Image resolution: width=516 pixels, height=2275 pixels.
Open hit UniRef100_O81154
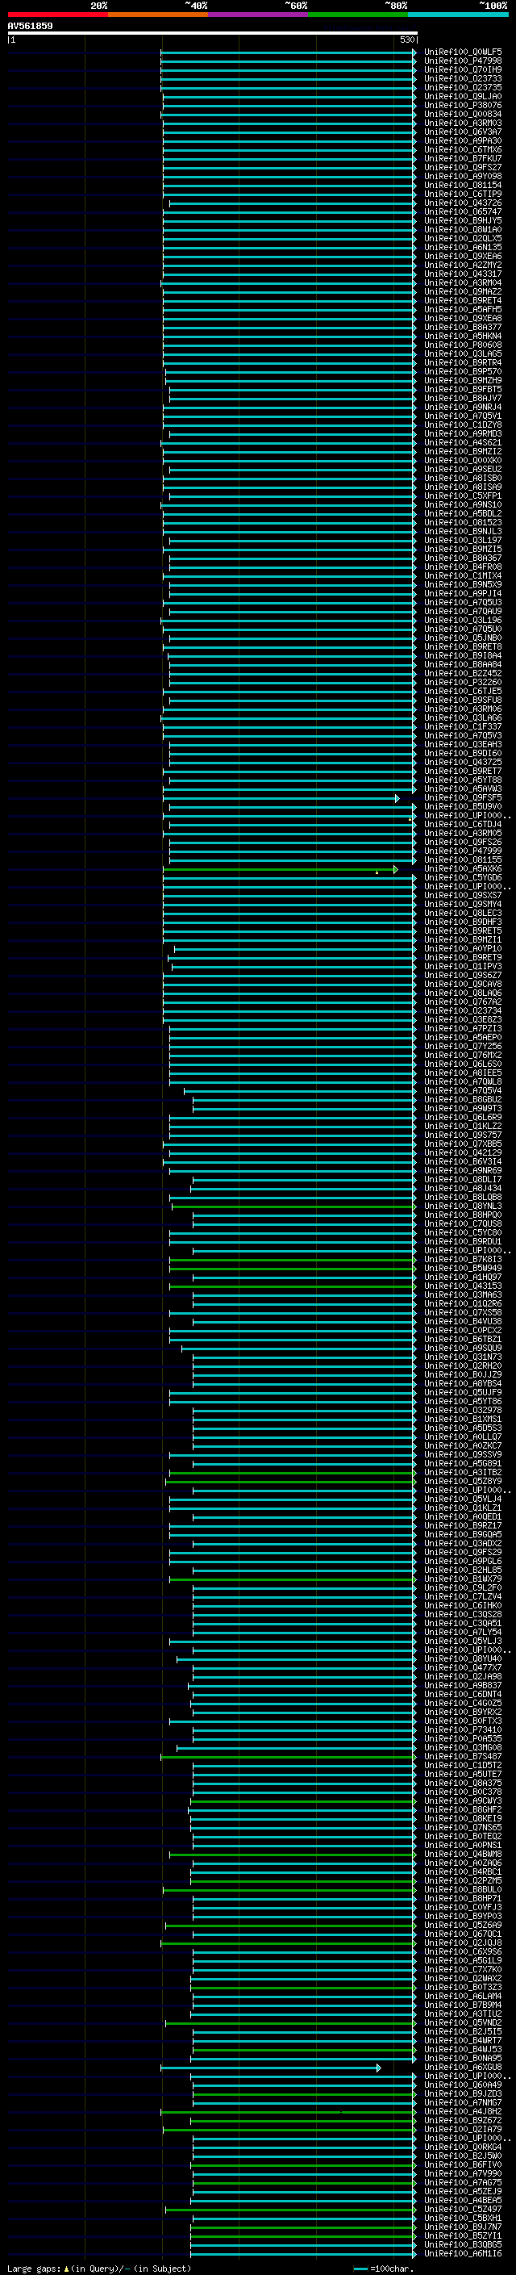pos(463,186)
